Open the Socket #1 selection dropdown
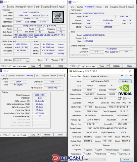 21,60
